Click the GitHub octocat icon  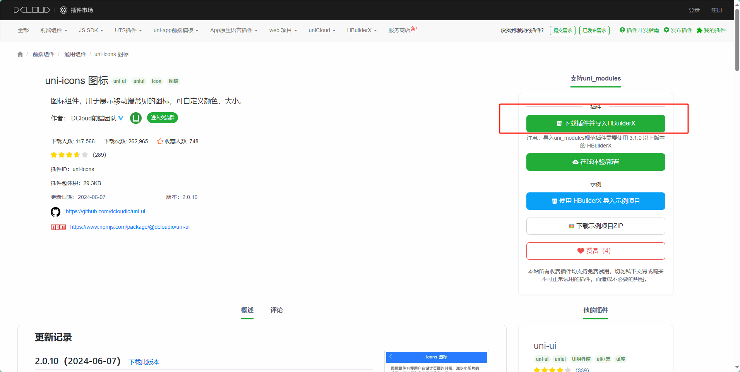click(56, 212)
